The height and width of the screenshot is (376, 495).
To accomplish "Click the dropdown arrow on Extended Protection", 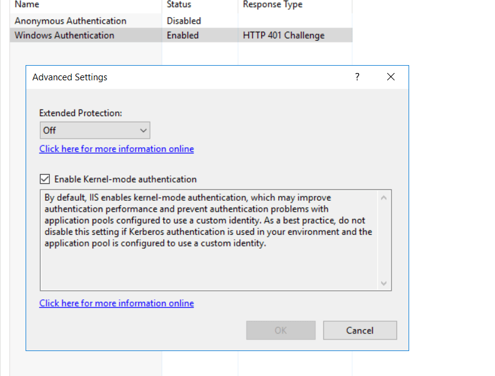I will coord(144,130).
